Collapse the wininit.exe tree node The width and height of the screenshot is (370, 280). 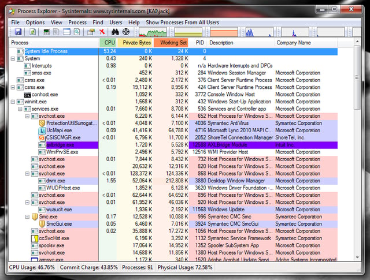(13, 102)
